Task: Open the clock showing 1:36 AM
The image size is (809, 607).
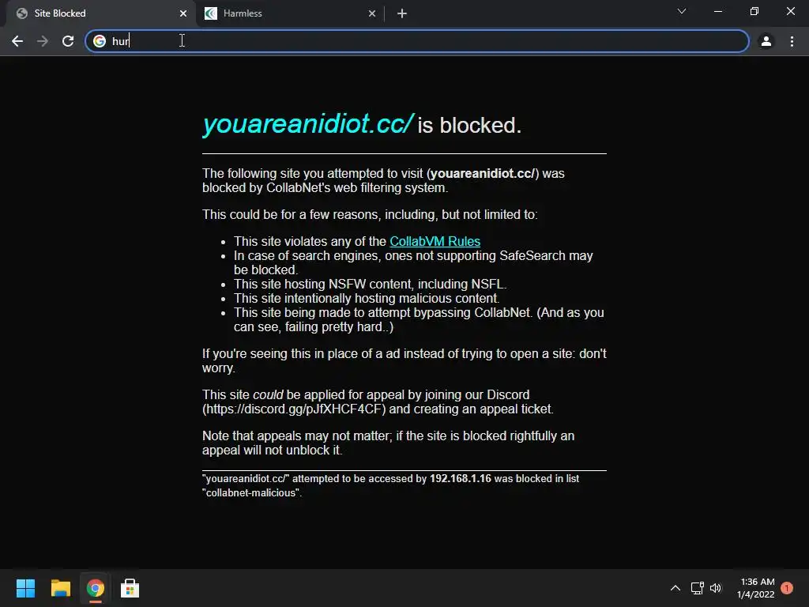Action: coord(756,588)
